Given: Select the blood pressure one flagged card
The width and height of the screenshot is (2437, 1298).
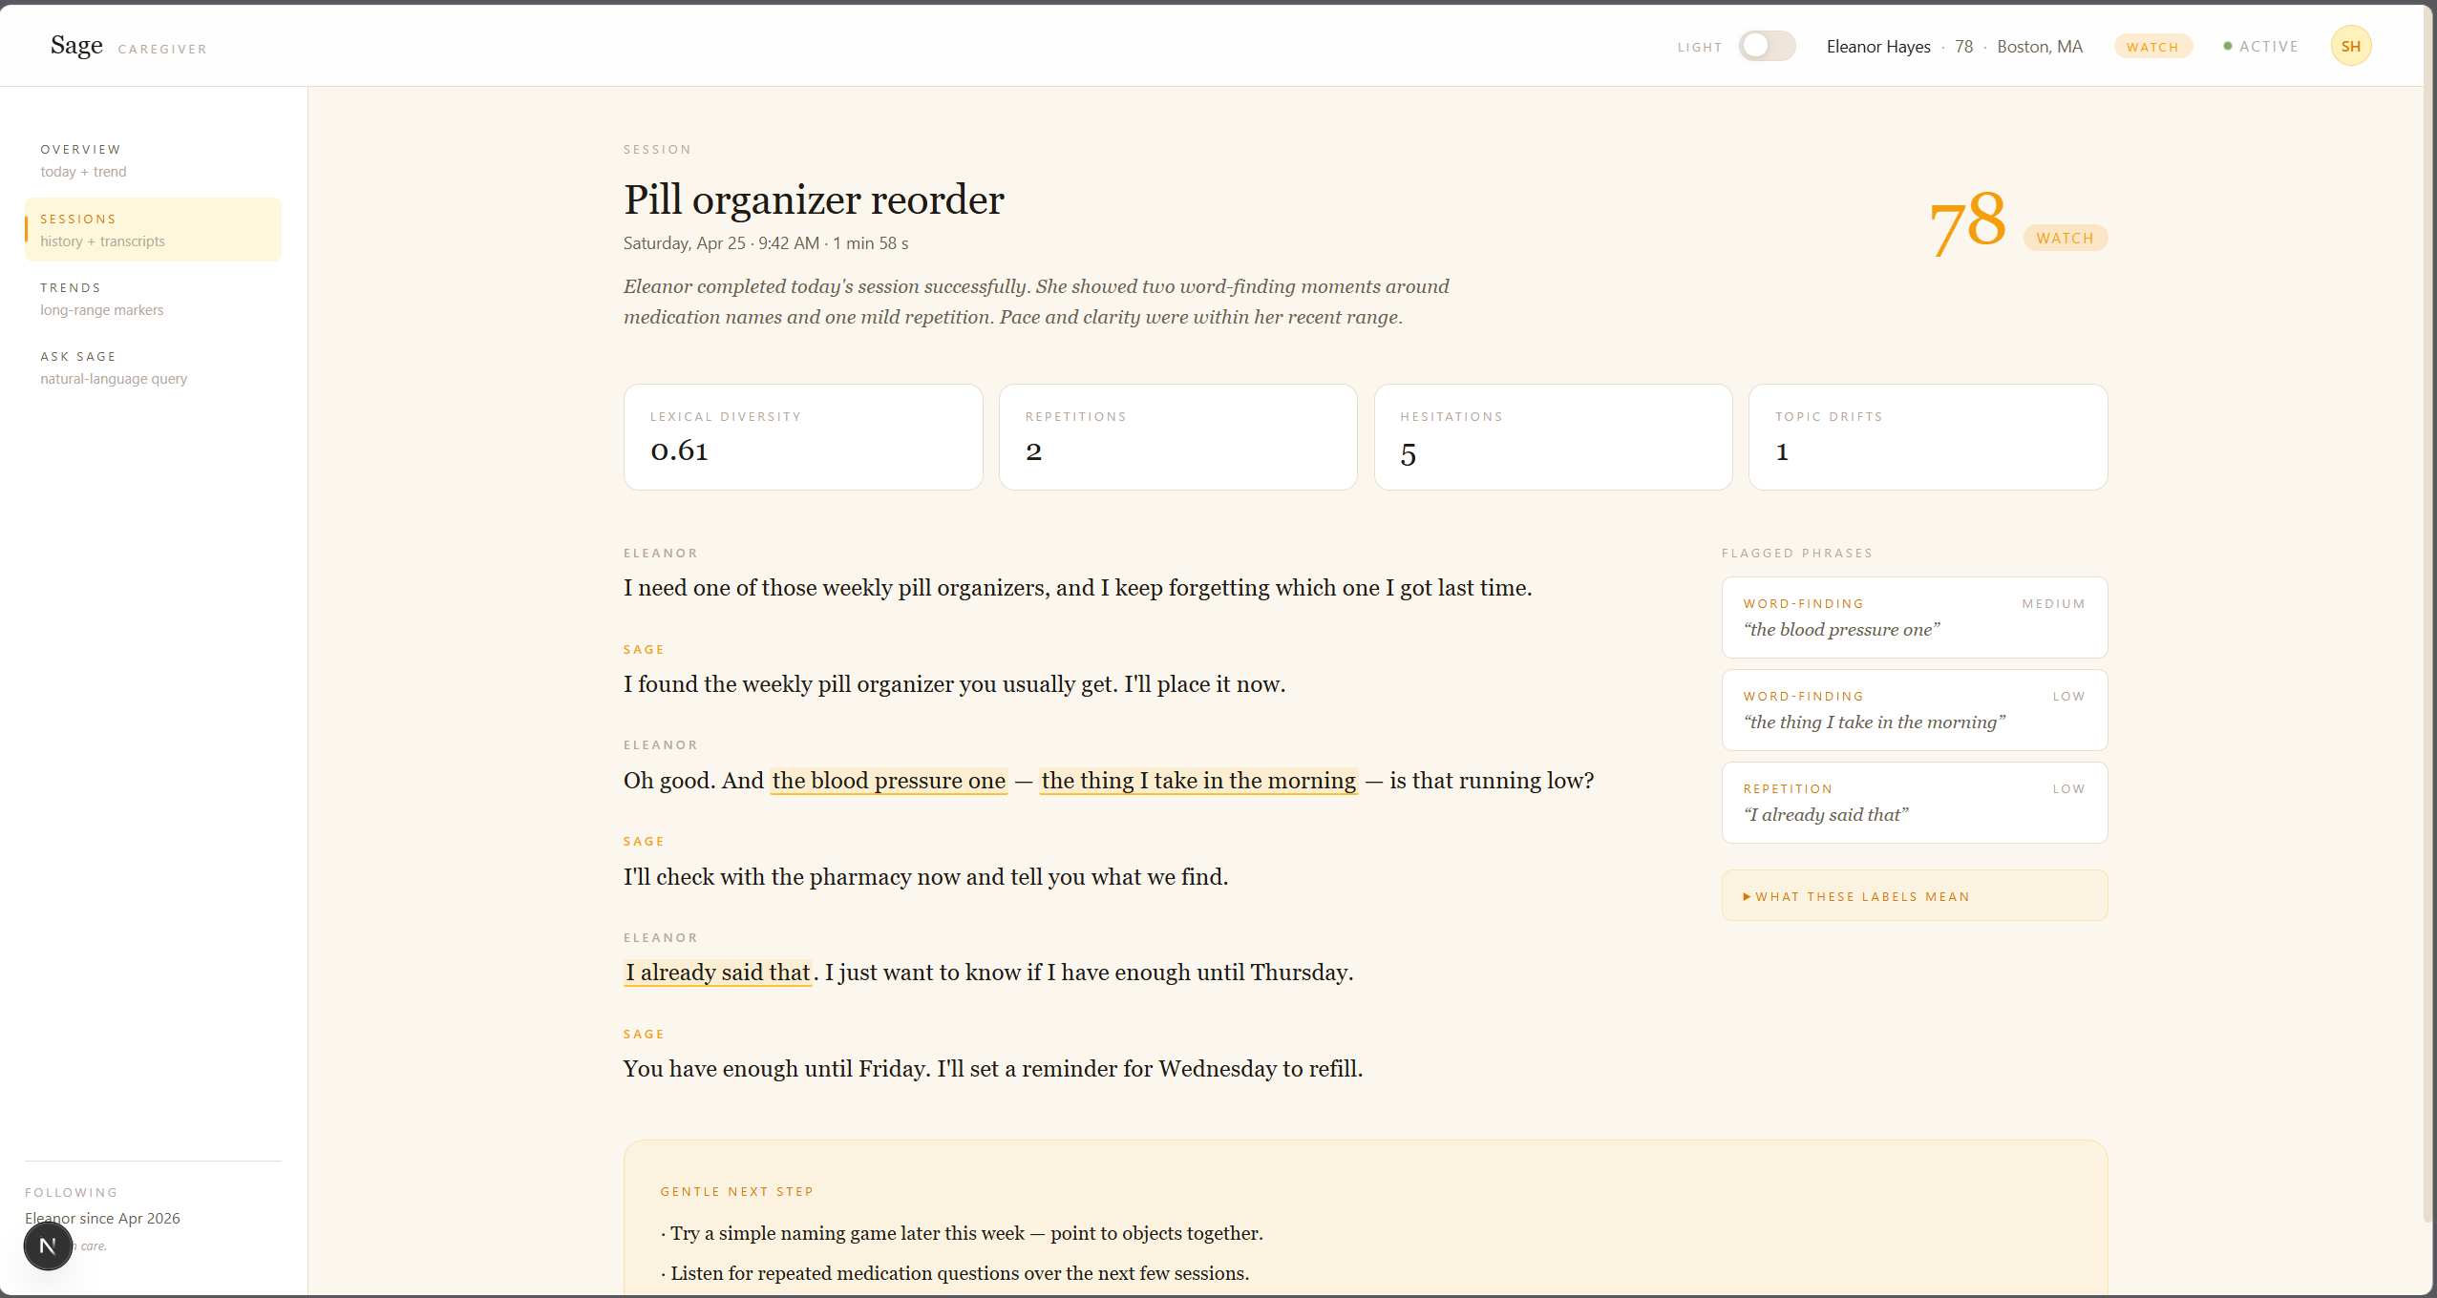Looking at the screenshot, I should coord(1914,617).
